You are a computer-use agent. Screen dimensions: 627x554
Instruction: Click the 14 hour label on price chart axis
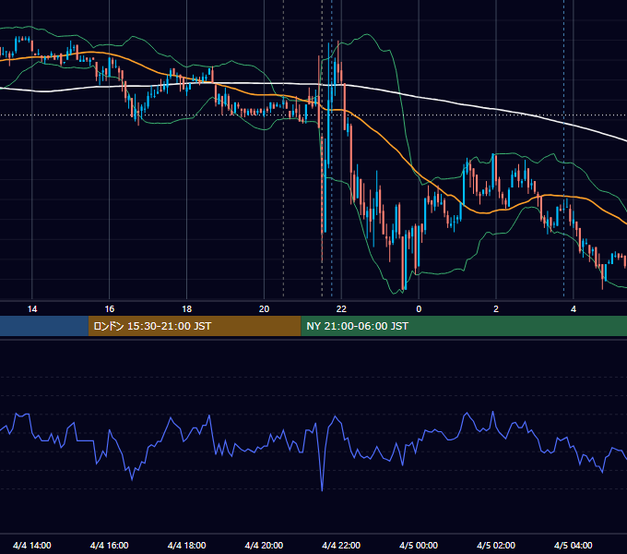pos(32,309)
